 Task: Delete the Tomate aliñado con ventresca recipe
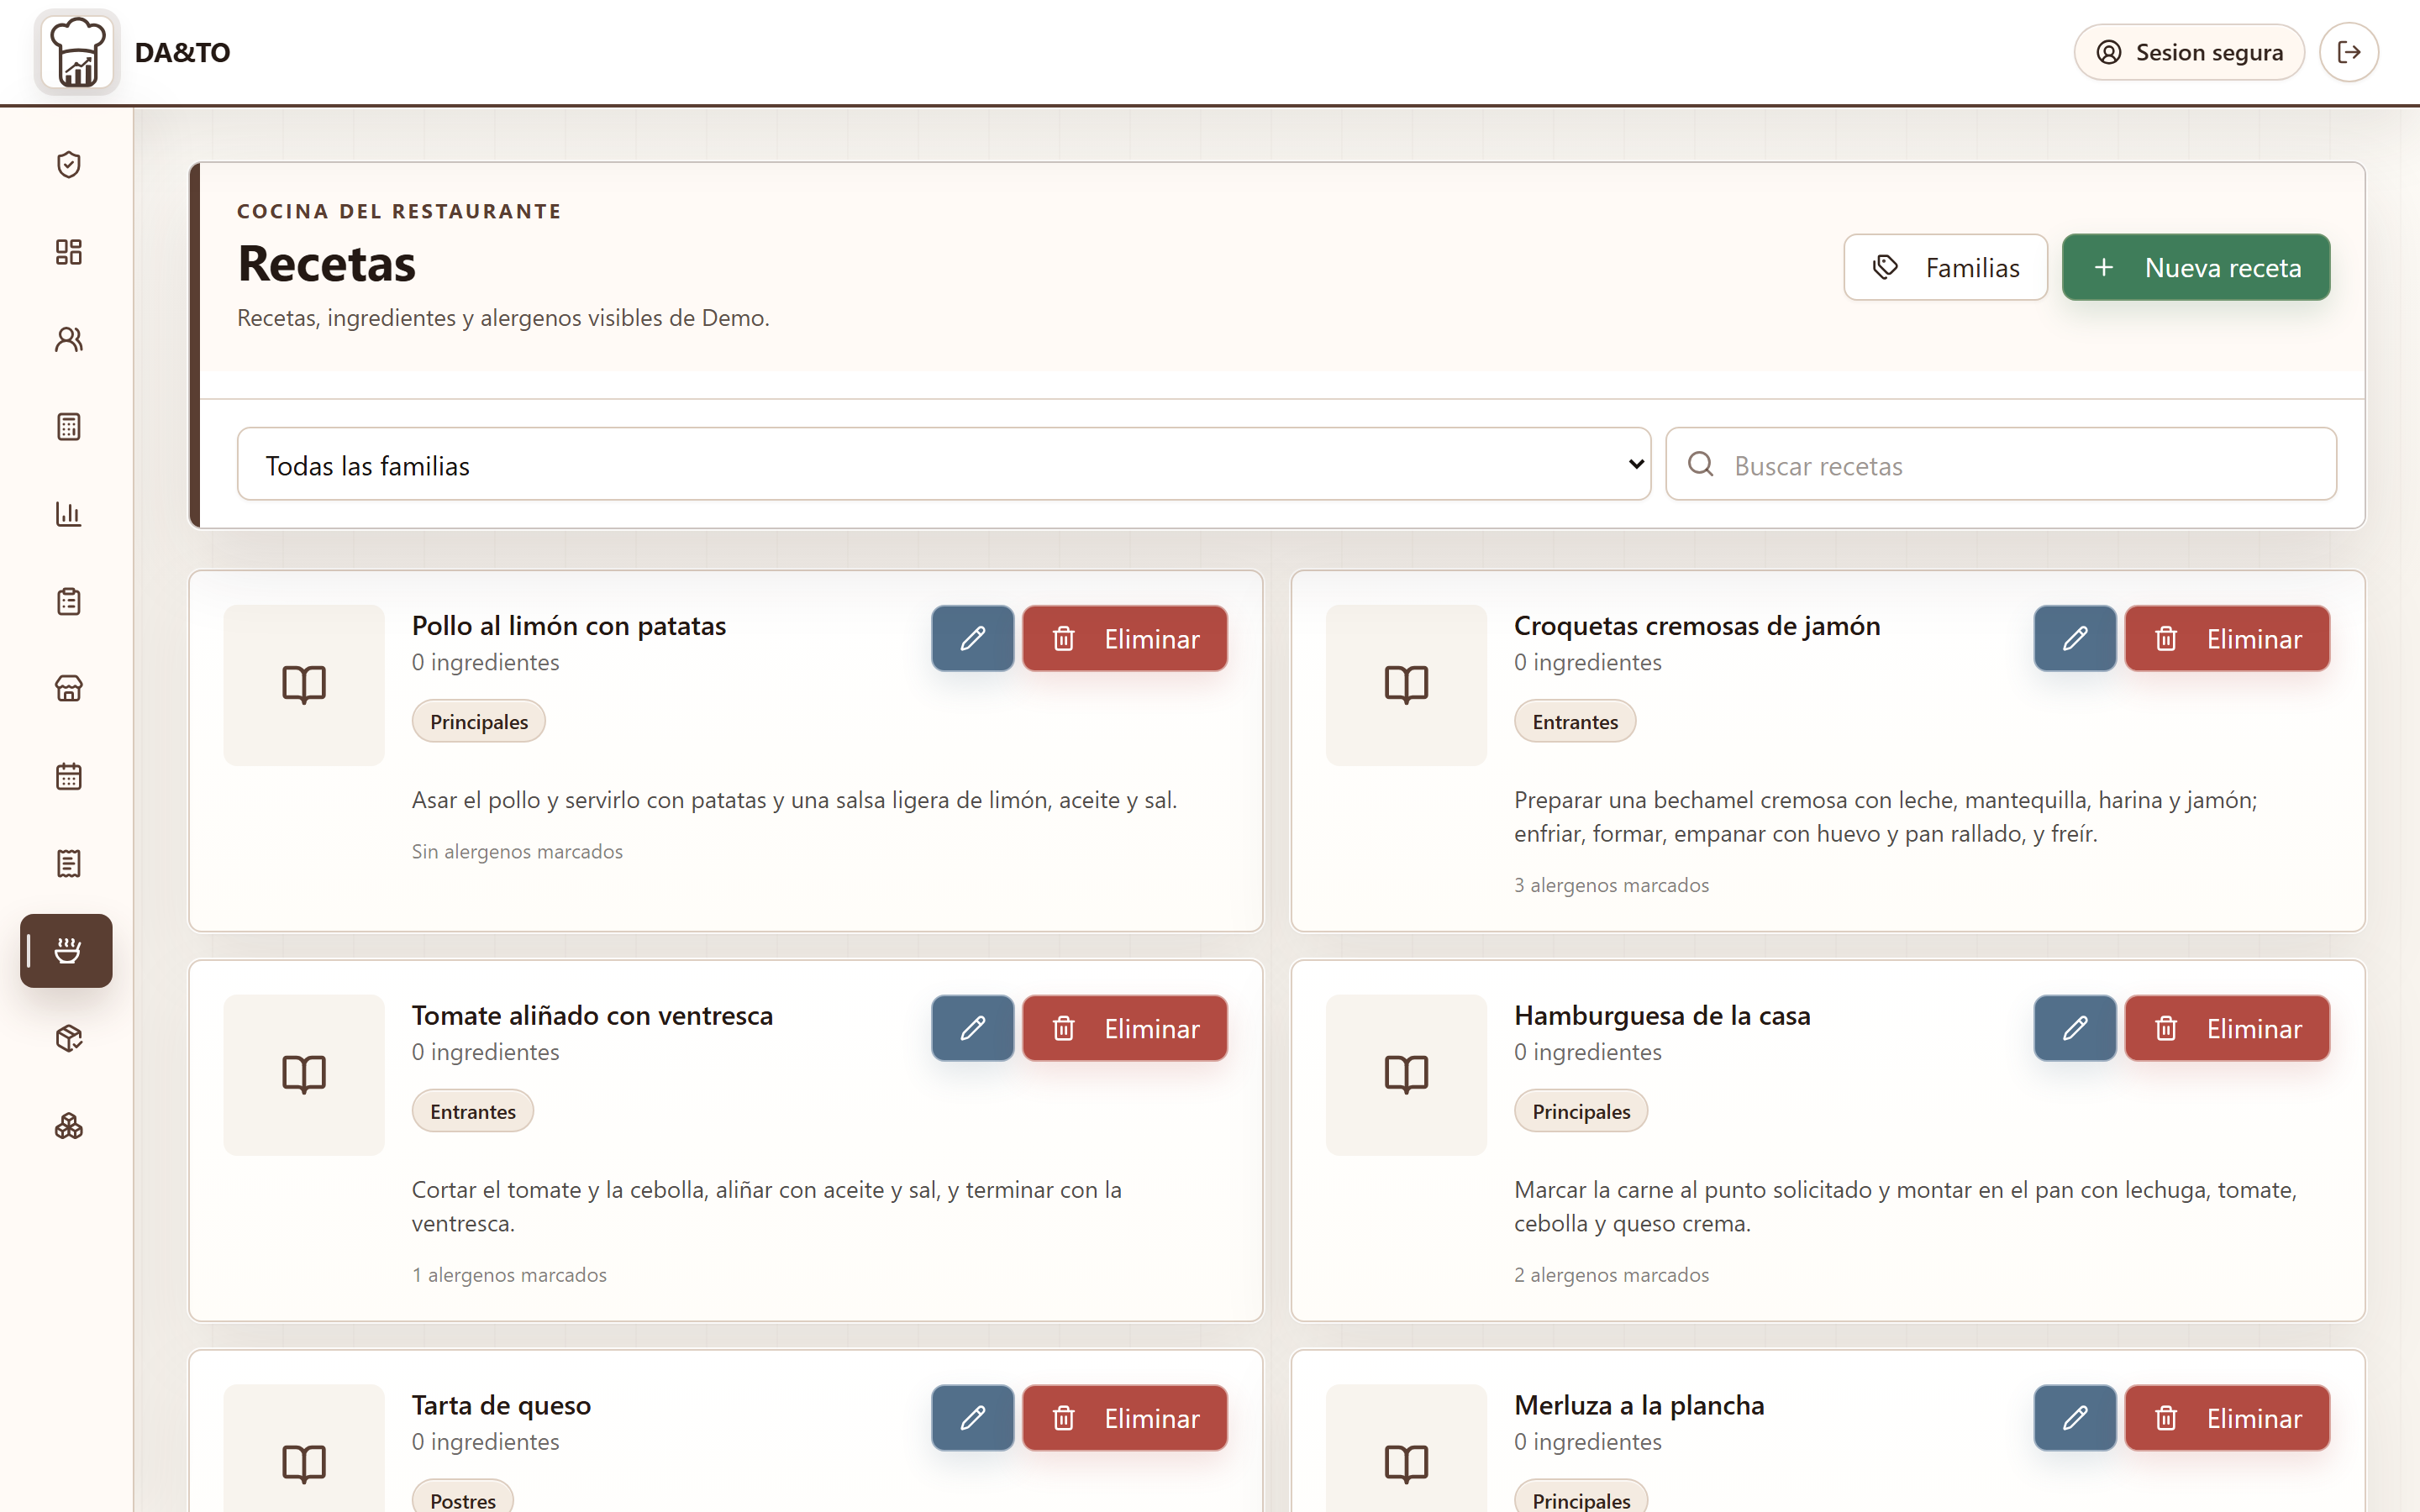coord(1124,1028)
